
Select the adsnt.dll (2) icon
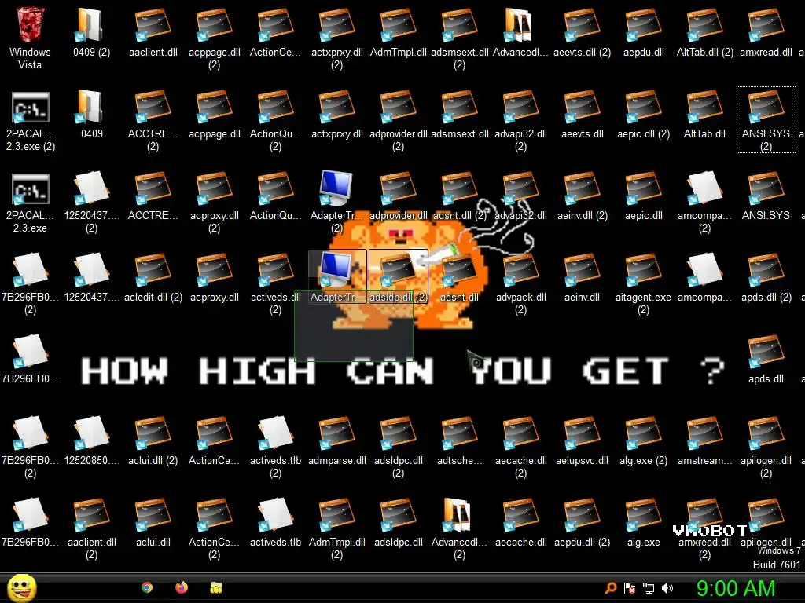point(459,188)
